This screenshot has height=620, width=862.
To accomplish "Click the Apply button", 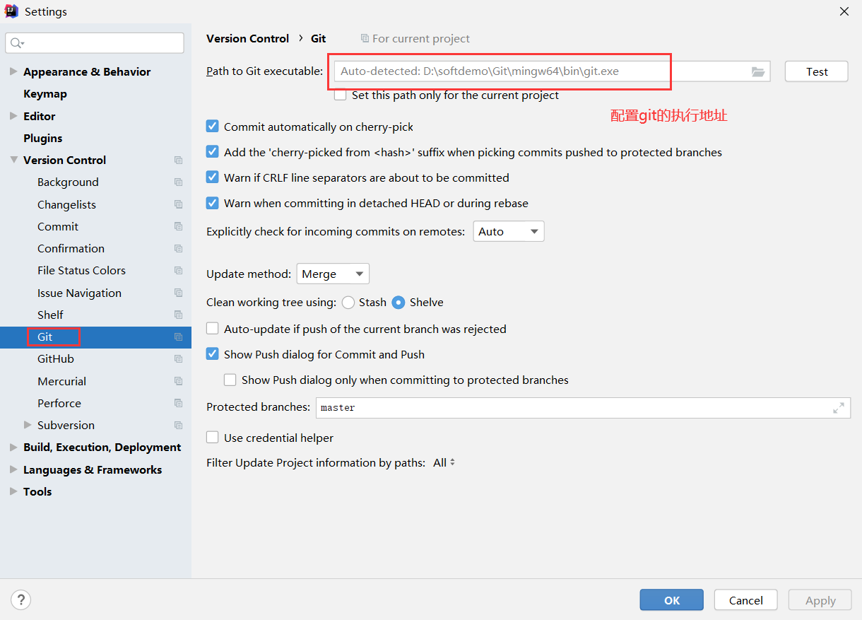I will (820, 600).
